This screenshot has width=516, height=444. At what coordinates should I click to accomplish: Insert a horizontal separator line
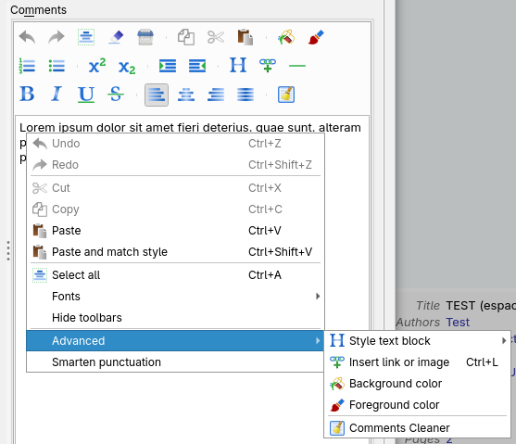click(x=297, y=66)
